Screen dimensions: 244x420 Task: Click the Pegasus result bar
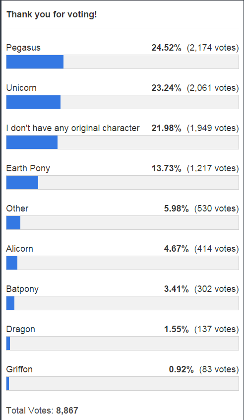tap(122, 62)
